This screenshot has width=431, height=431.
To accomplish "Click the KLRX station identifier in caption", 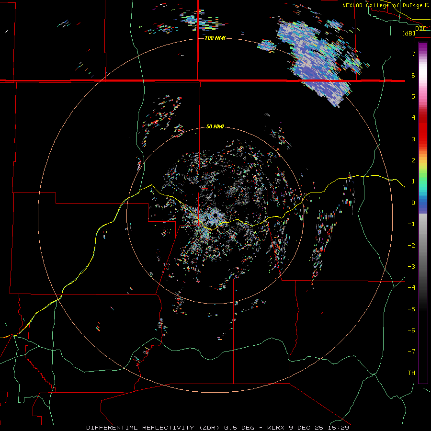I will (276, 428).
